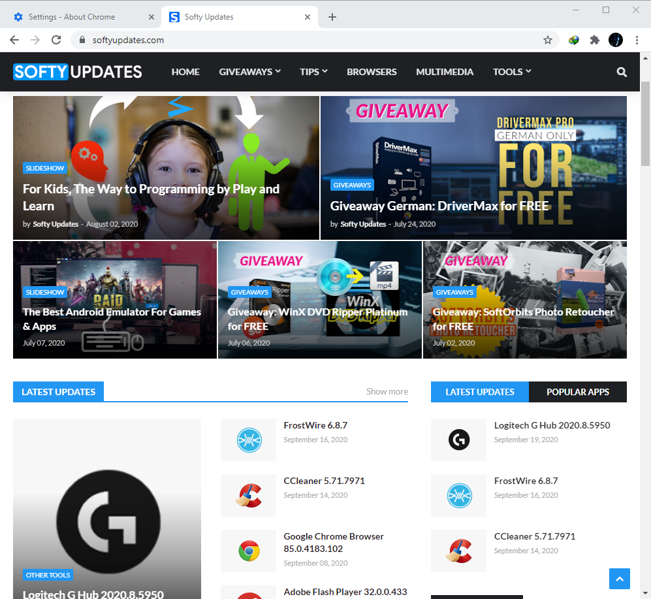Click the Logitech G Hub icon in sidebar
Image resolution: width=651 pixels, height=599 pixels.
point(459,440)
